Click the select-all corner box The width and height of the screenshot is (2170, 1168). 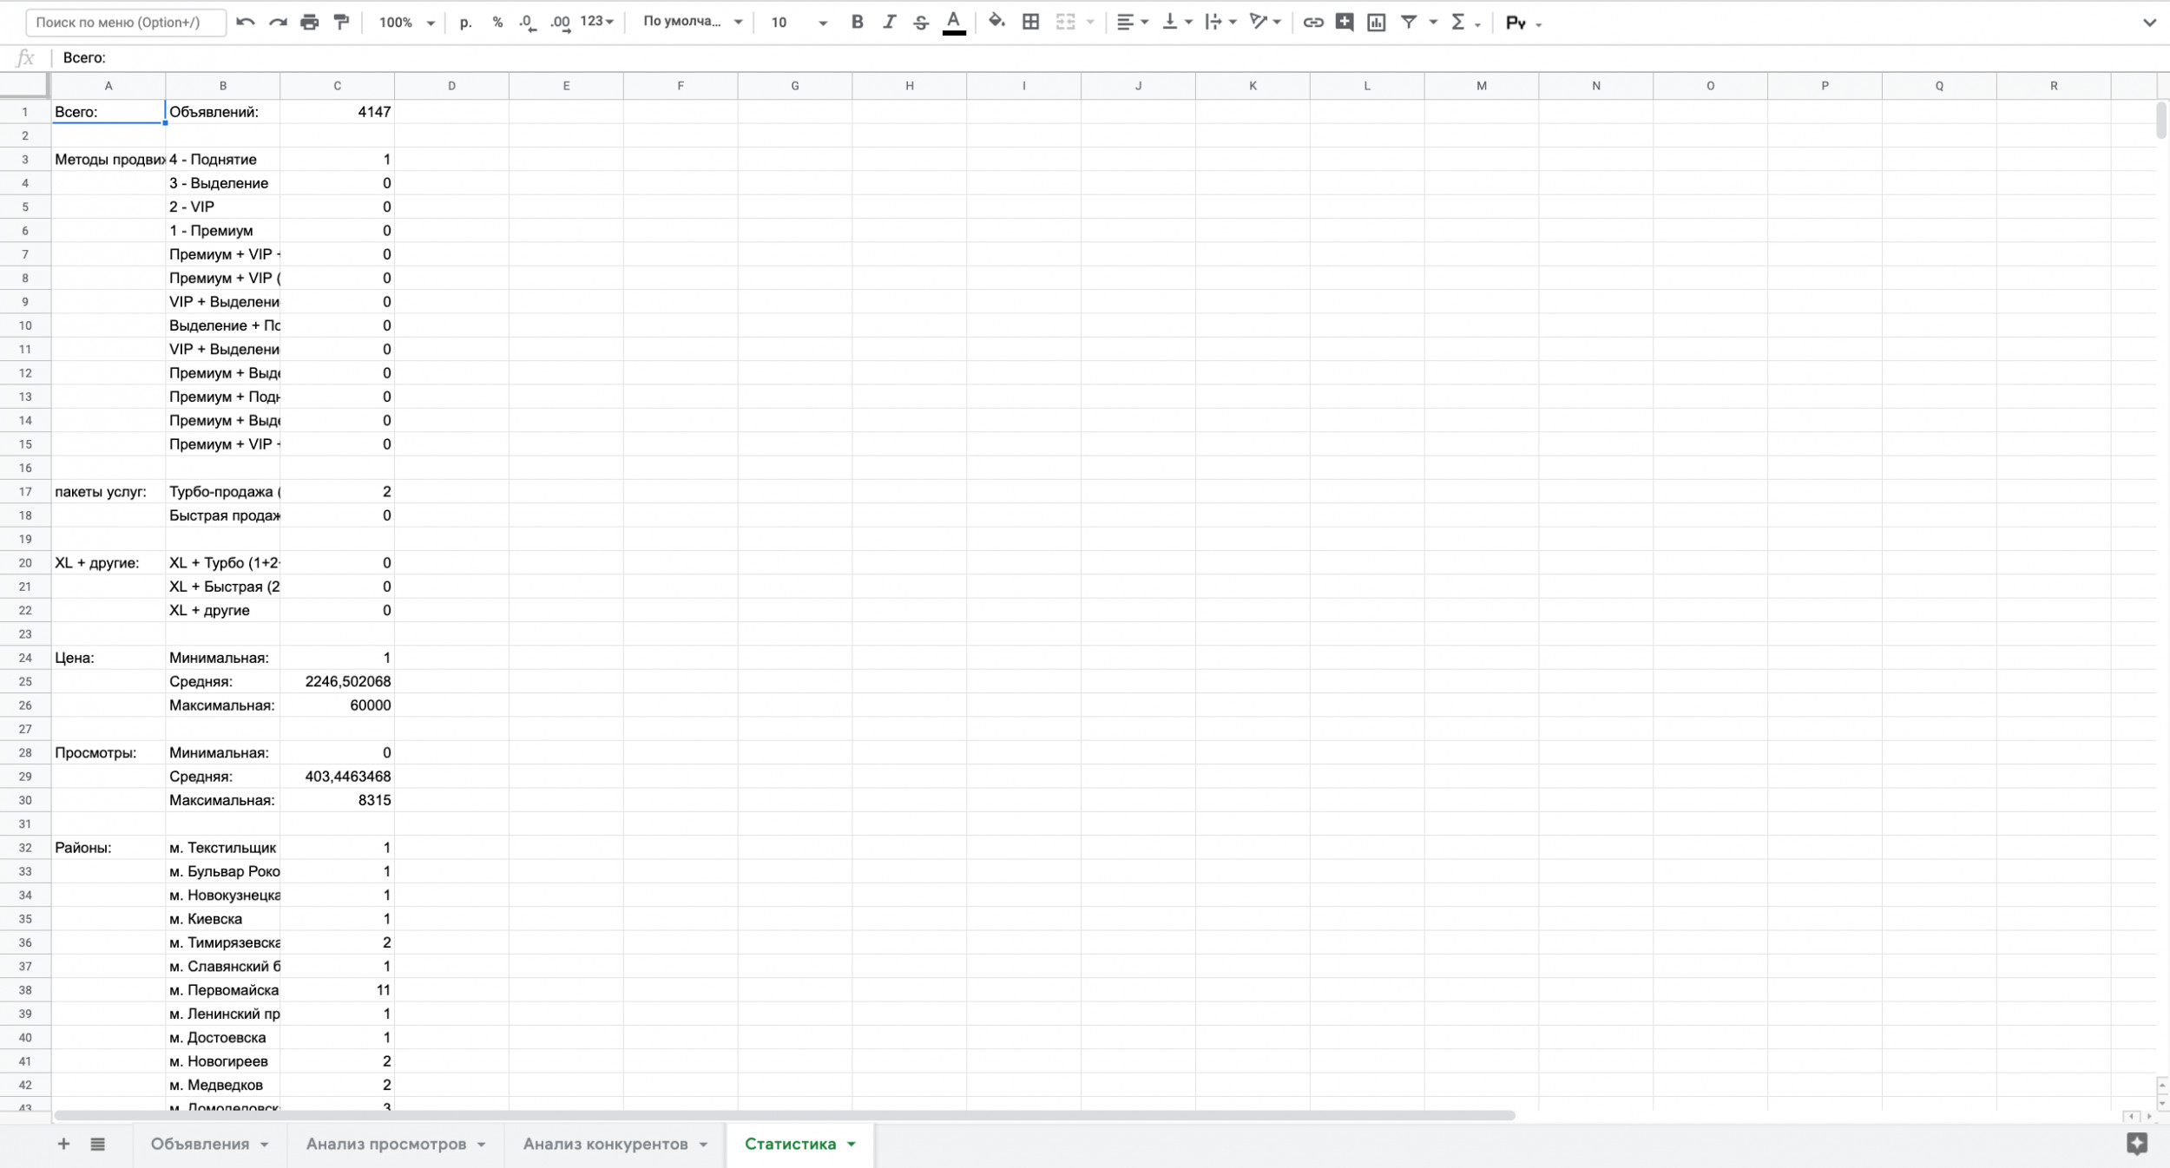click(x=24, y=85)
